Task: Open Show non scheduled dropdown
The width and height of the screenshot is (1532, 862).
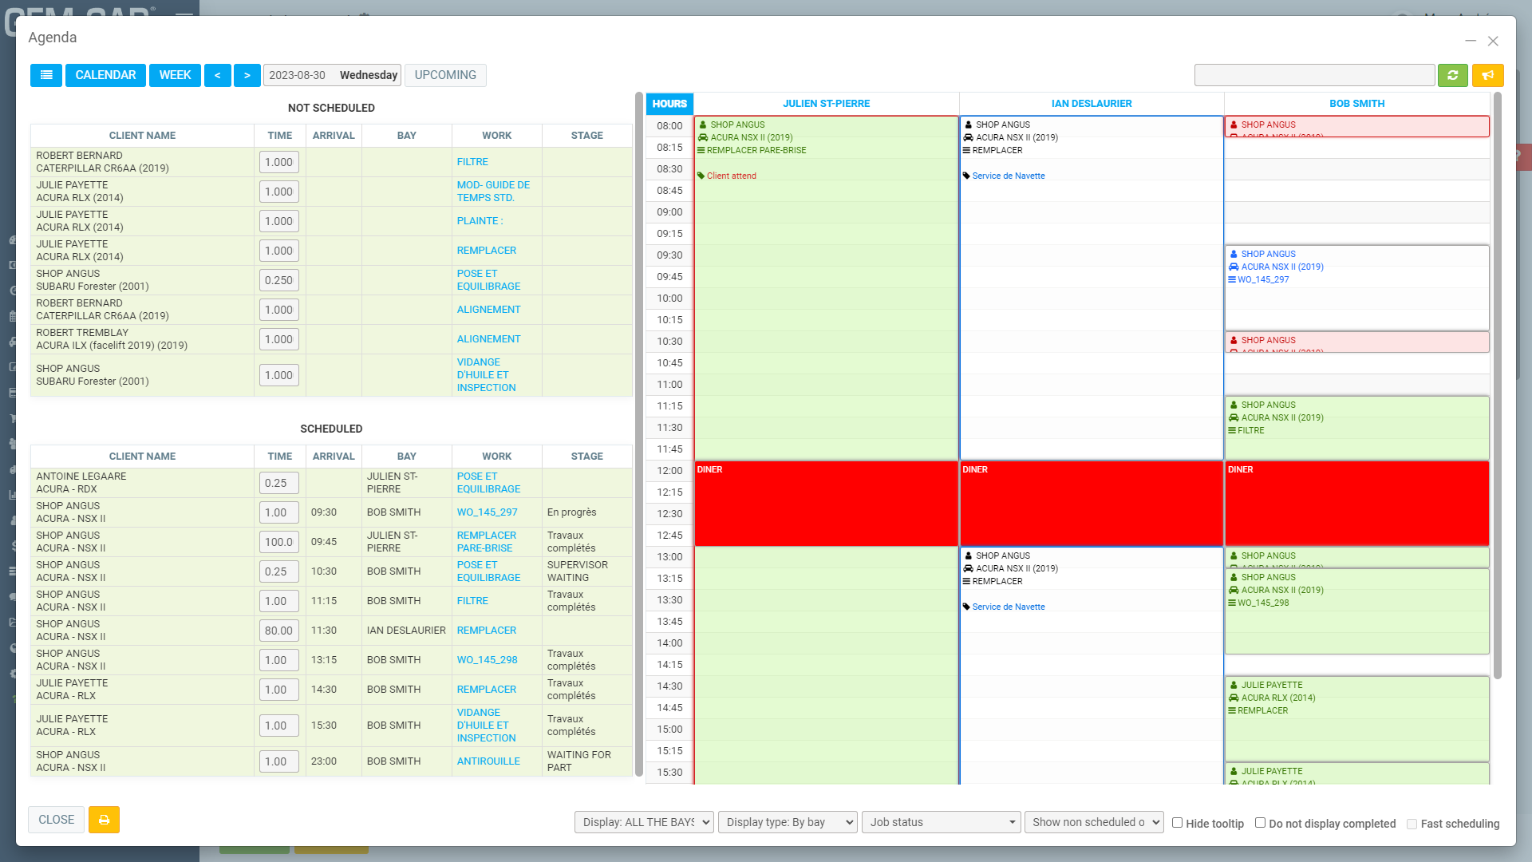Action: click(x=1094, y=822)
